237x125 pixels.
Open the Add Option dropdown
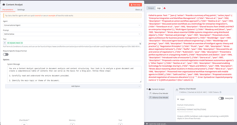[73, 86]
